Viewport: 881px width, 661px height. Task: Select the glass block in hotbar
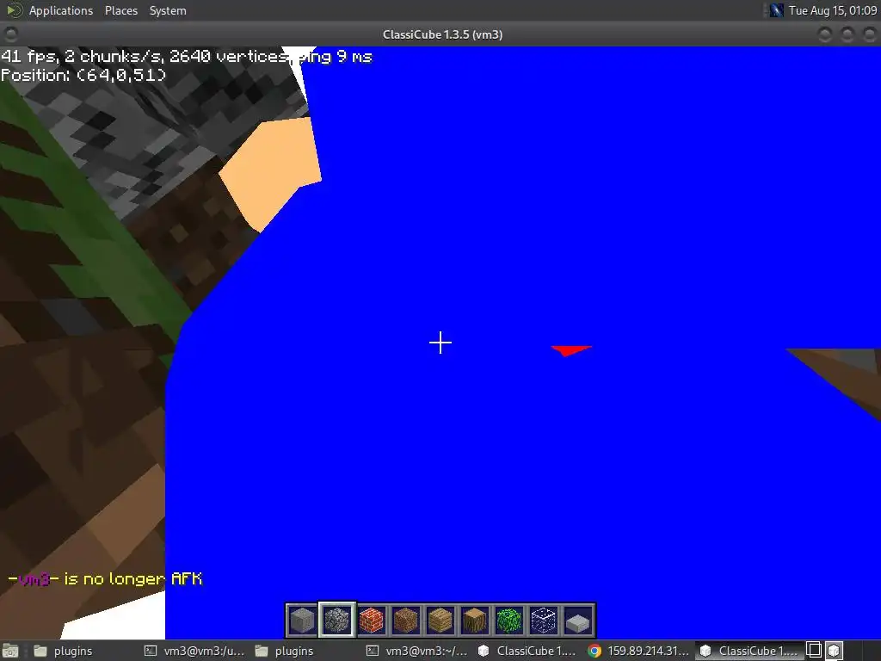pos(544,621)
